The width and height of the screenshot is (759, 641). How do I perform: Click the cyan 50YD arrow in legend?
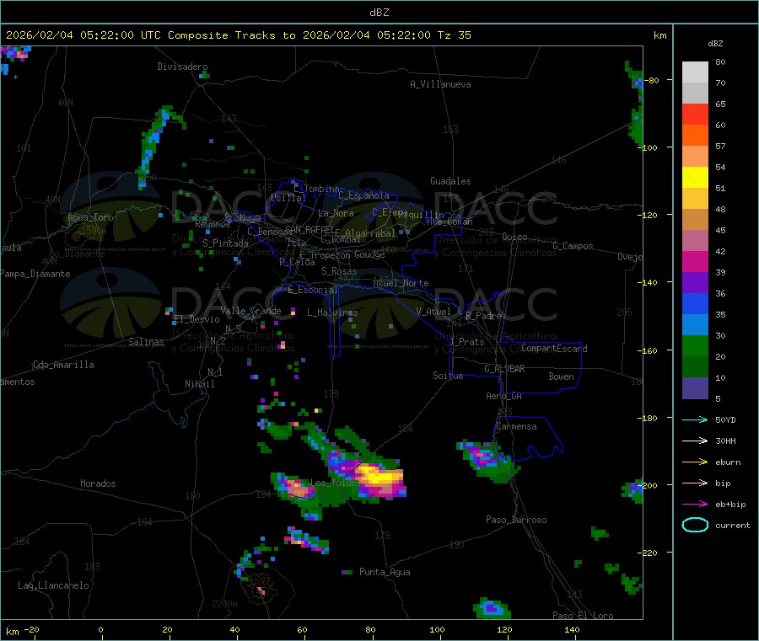pyautogui.click(x=695, y=419)
